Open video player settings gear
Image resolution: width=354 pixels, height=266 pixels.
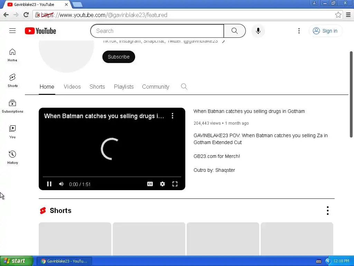162,184
